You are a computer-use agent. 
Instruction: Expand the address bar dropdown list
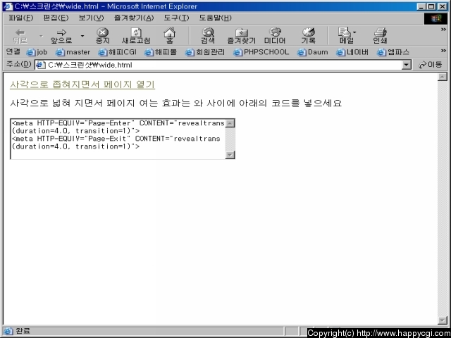(406, 65)
